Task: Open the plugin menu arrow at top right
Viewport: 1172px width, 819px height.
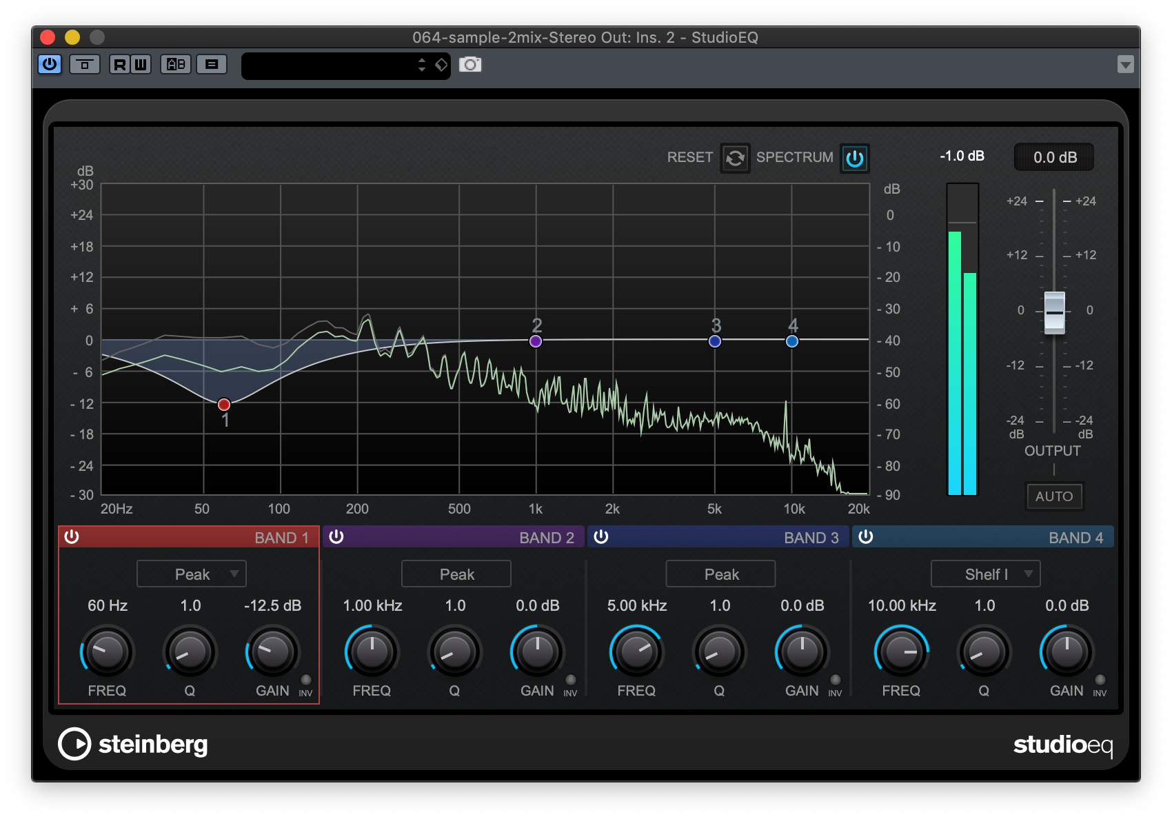Action: 1126,64
